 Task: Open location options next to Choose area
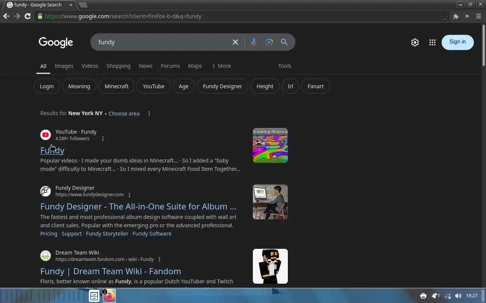149,114
